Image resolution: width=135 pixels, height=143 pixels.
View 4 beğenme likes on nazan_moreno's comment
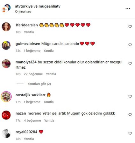pos(32,120)
